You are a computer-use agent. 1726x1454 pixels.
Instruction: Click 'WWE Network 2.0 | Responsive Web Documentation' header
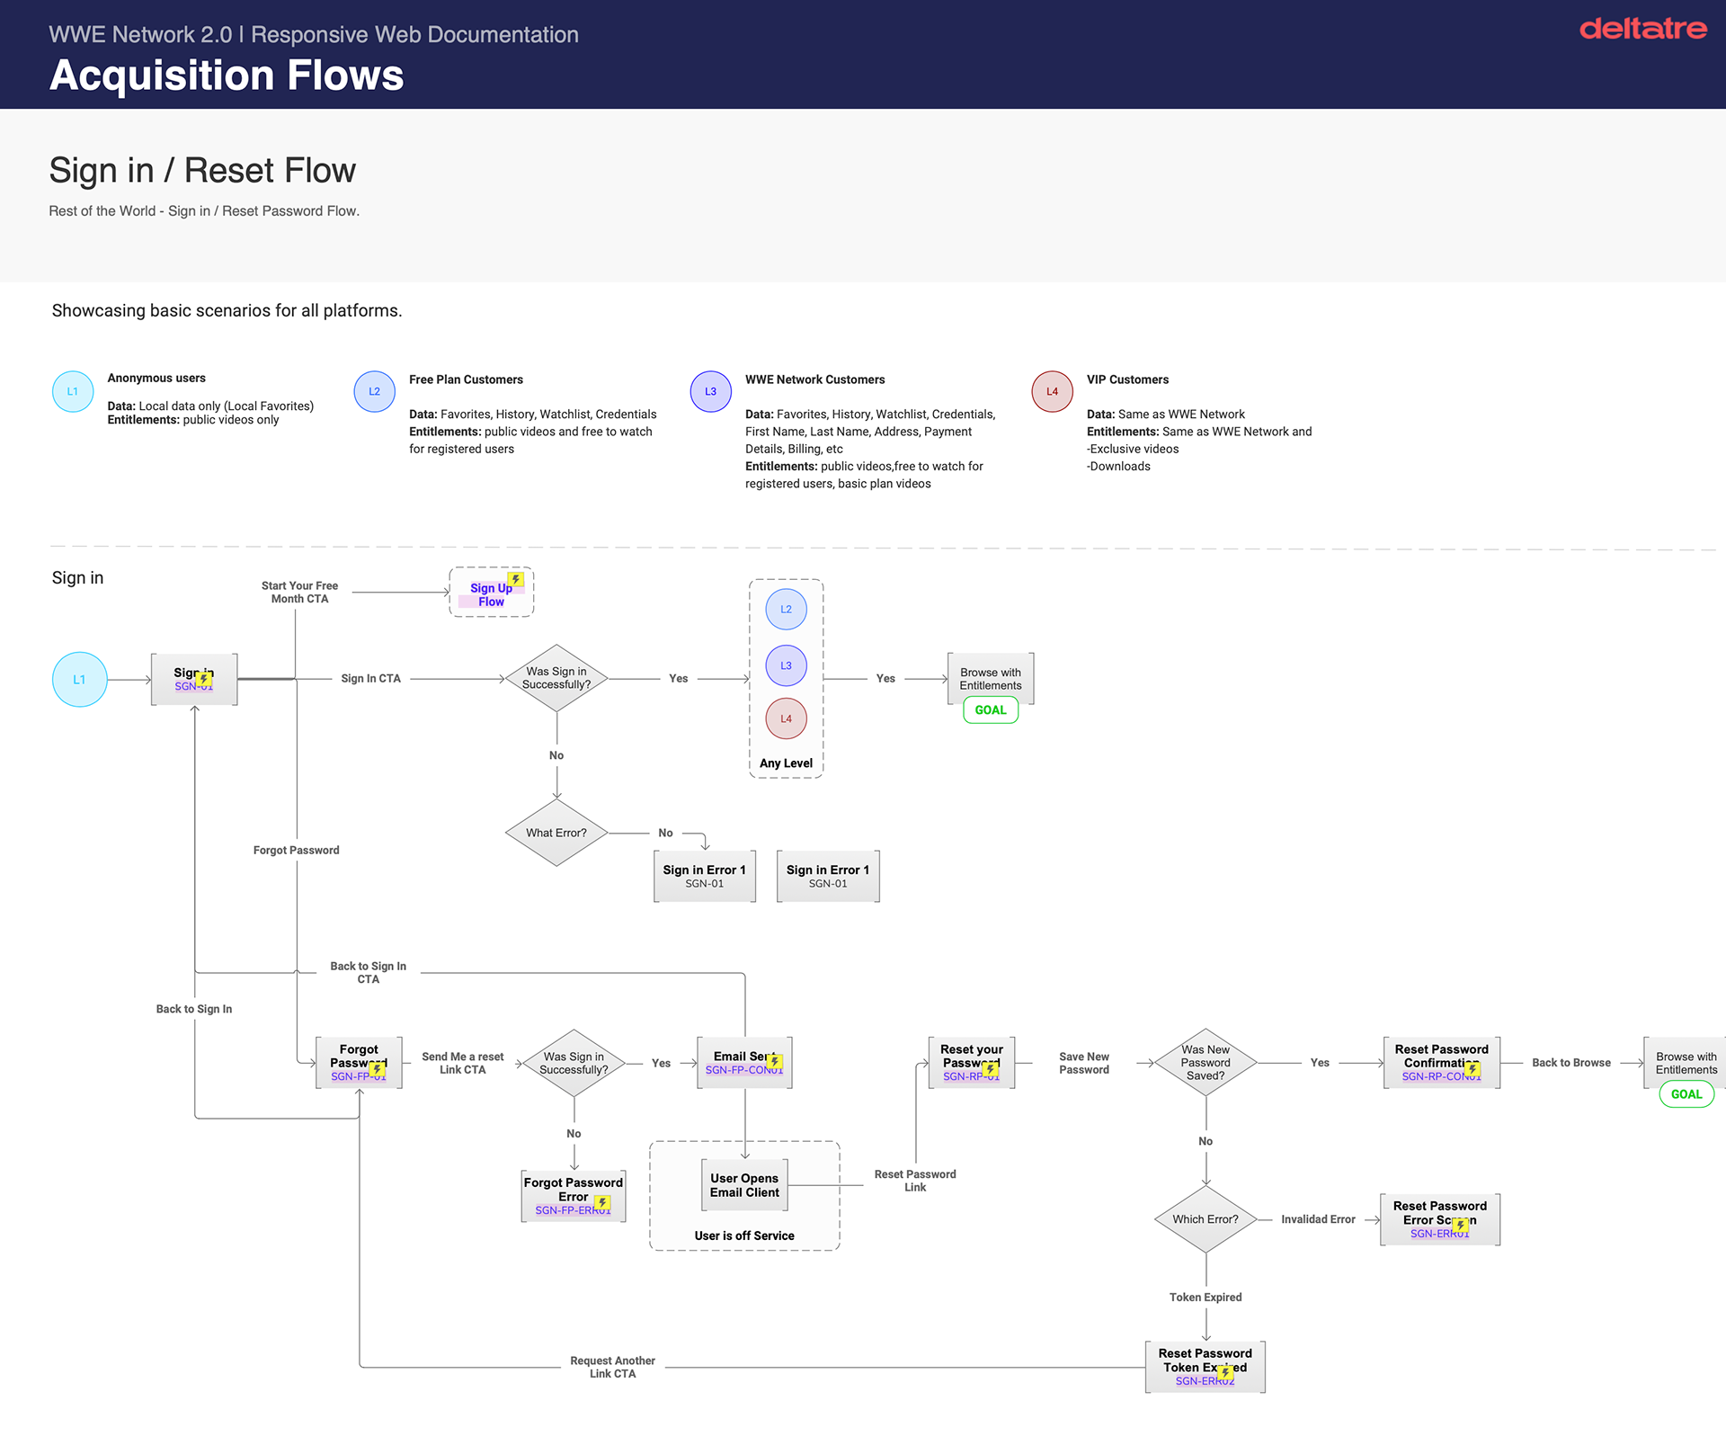[314, 34]
